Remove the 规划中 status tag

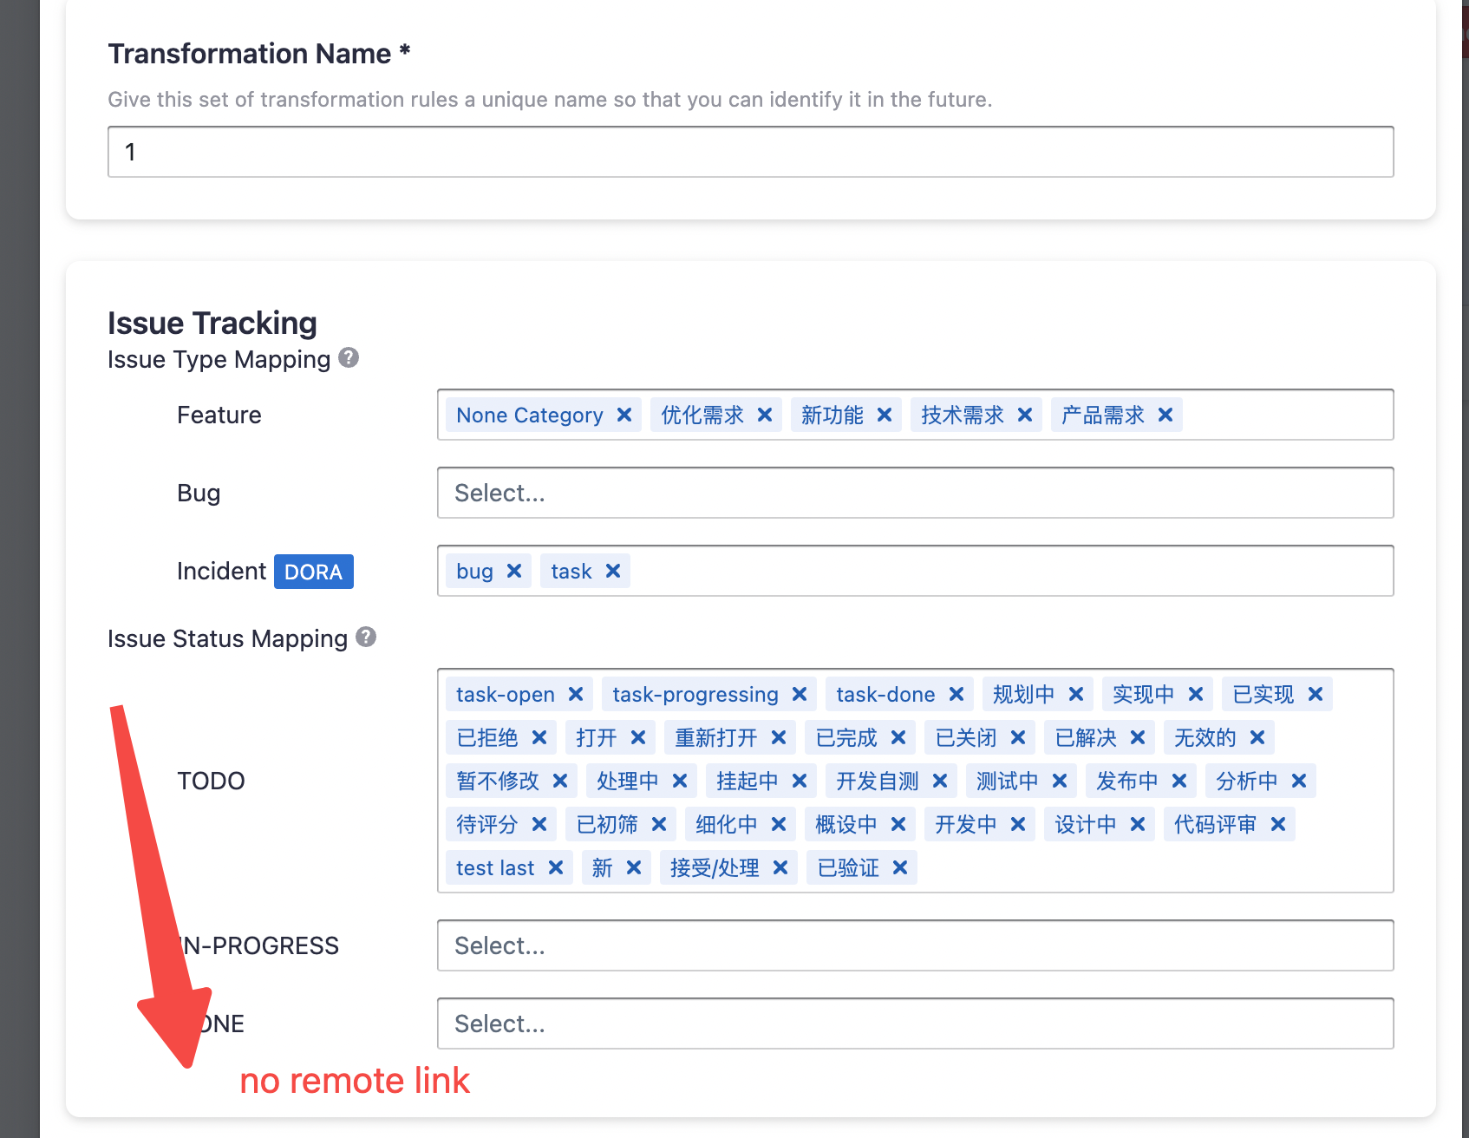(x=1076, y=694)
